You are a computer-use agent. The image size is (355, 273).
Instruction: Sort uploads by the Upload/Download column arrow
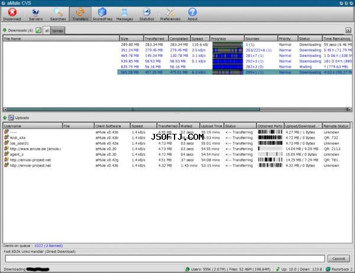point(318,126)
